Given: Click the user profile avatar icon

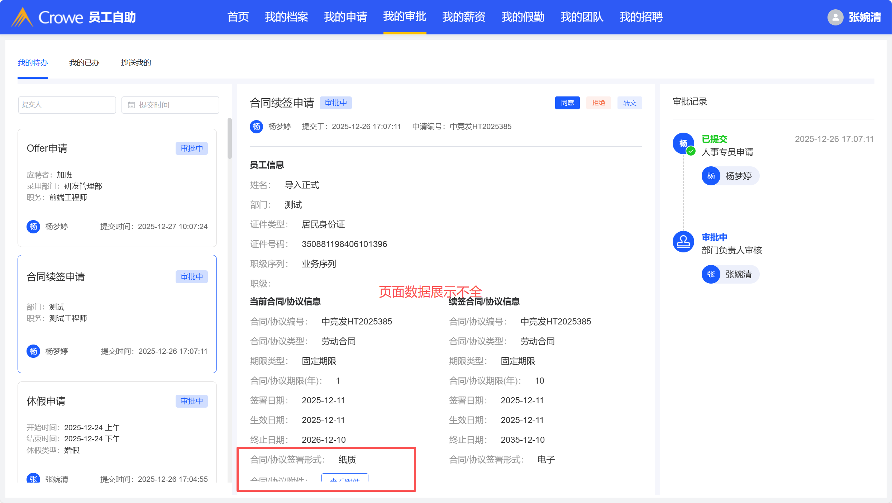Looking at the screenshot, I should click(x=835, y=17).
